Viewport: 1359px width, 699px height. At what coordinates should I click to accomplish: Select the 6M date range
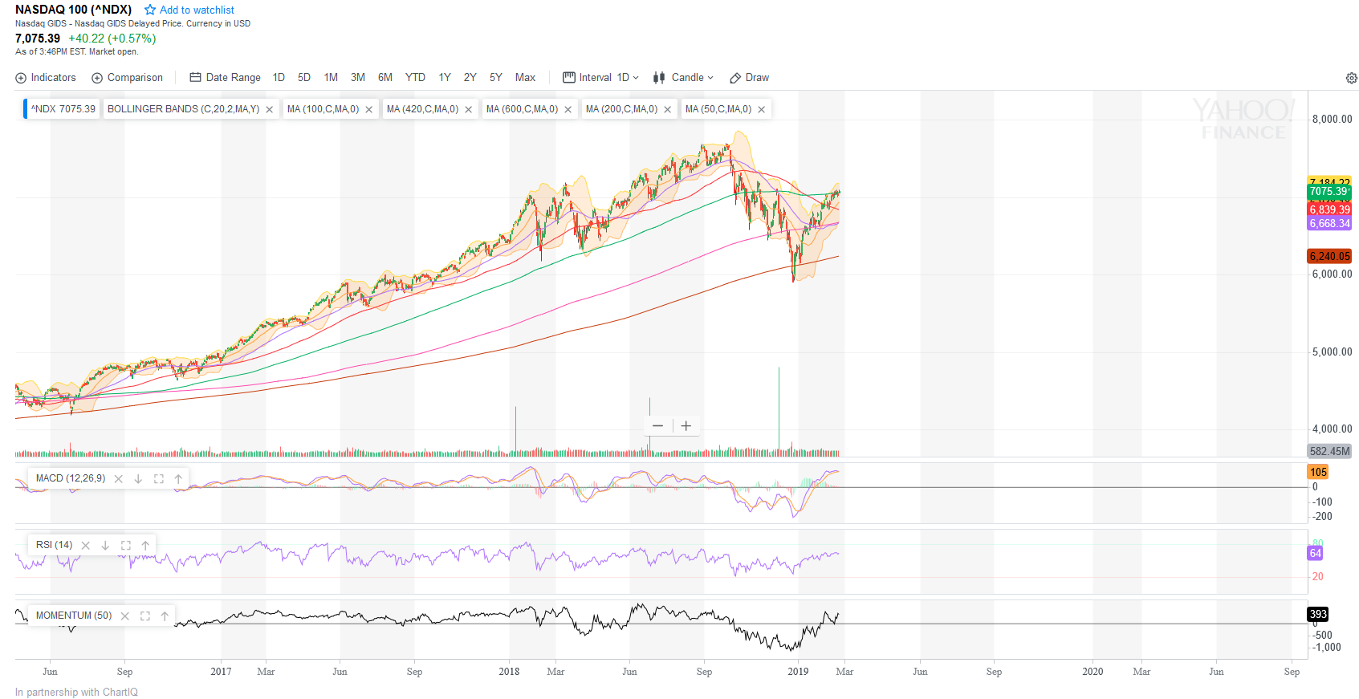point(385,78)
